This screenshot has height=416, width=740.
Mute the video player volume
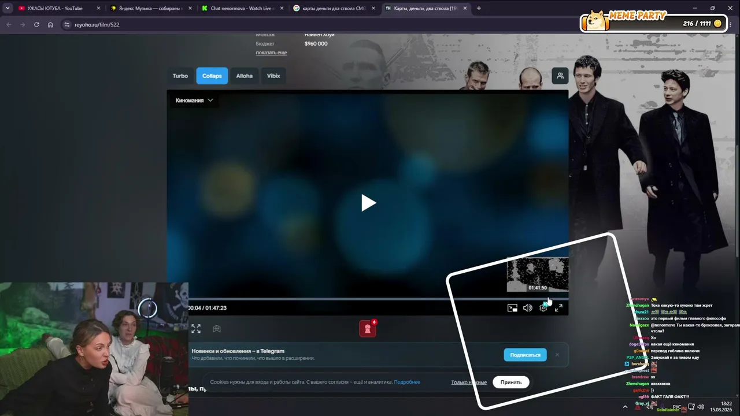coord(528,308)
